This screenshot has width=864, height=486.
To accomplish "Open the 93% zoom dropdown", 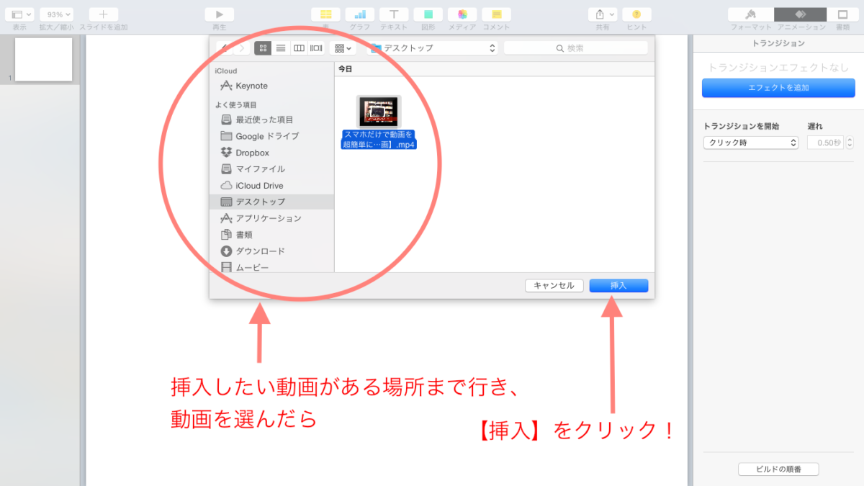I will point(56,14).
